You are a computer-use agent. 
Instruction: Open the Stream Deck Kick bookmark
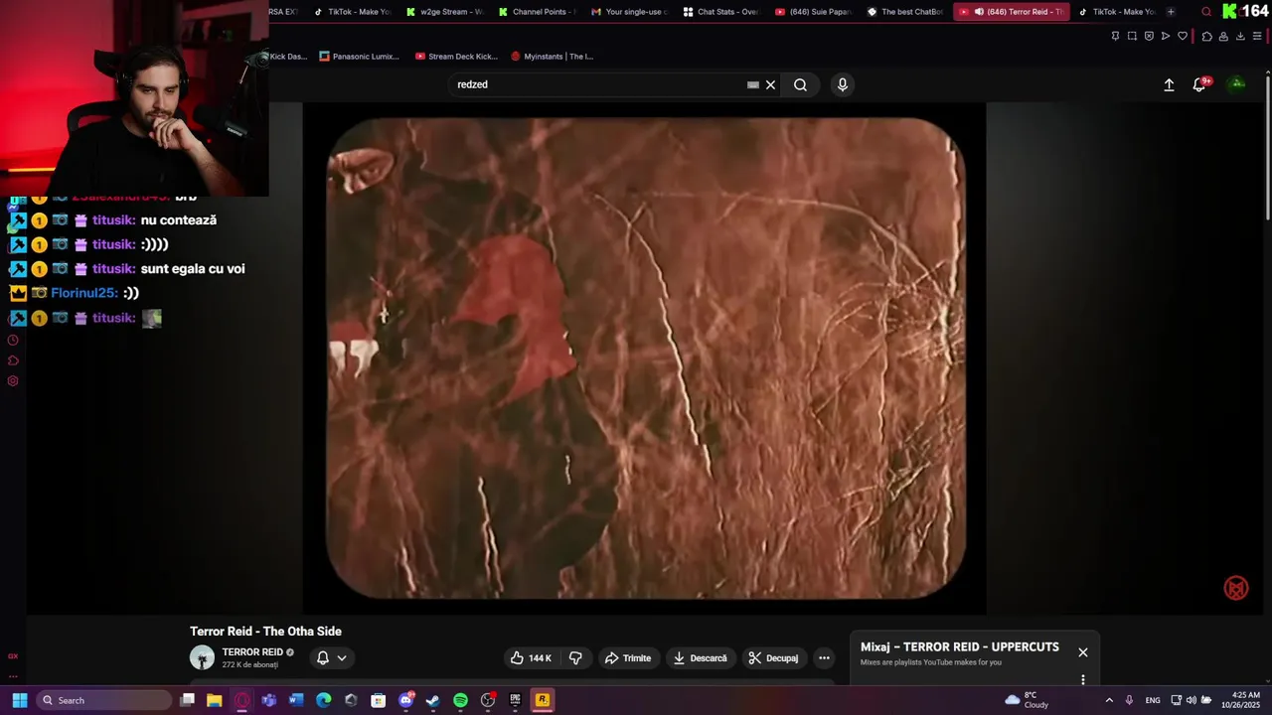[x=456, y=57]
